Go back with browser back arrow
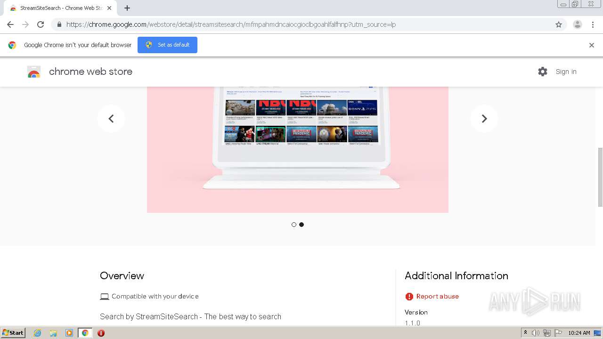Screen dimensions: 603x339 pos(10,24)
